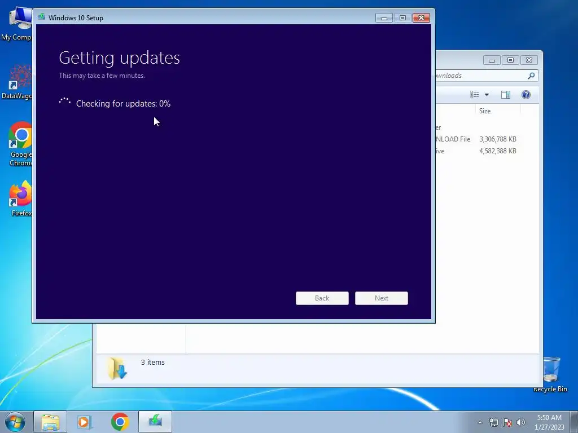578x433 pixels.
Task: Open the view options dropdown arrow
Action: (487, 95)
